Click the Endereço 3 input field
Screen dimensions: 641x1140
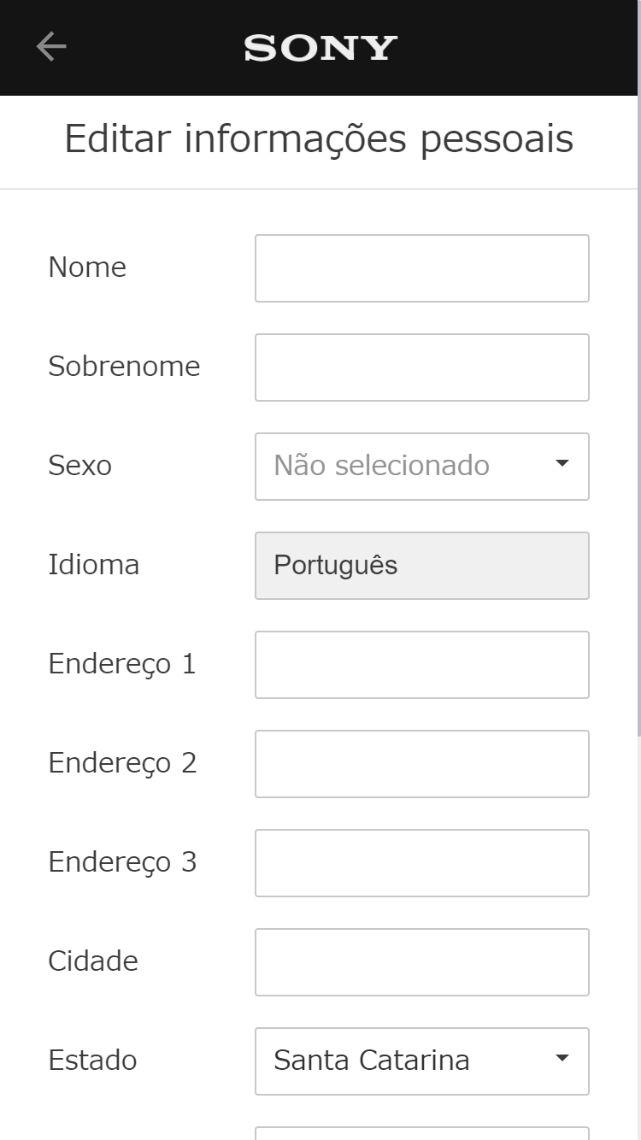422,862
